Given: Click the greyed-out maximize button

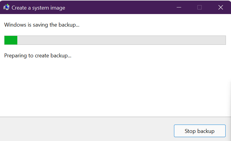Looking at the screenshot, I should tap(199, 7).
